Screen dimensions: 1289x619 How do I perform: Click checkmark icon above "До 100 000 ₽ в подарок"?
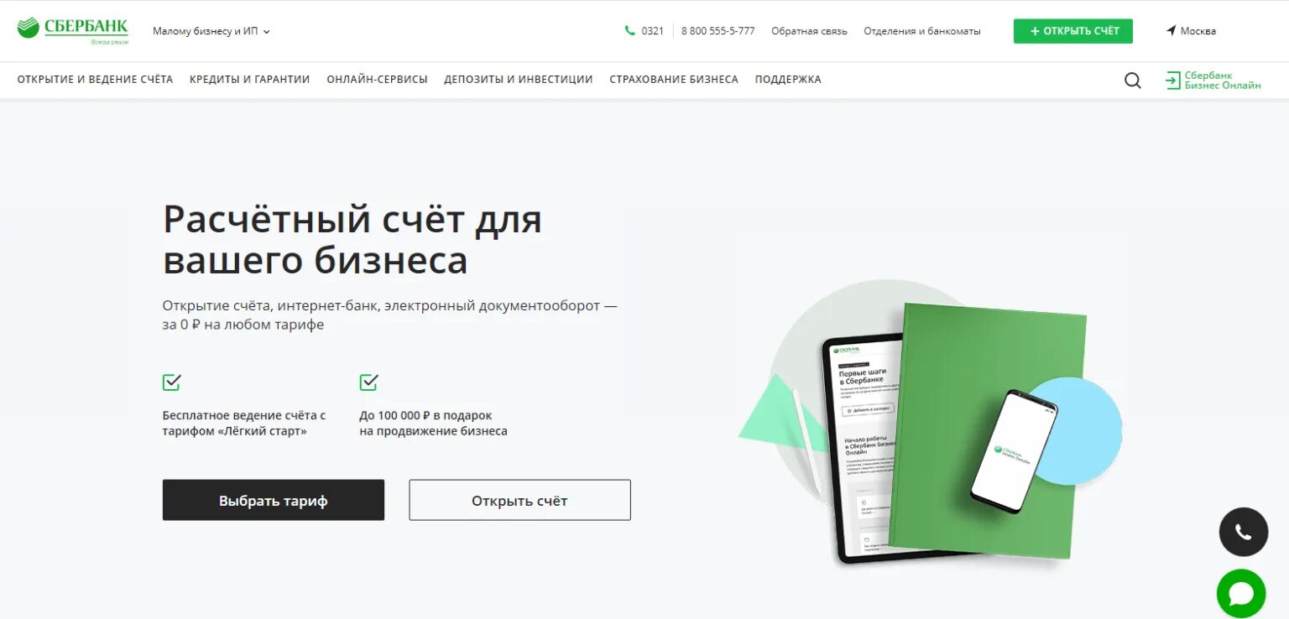coord(368,382)
